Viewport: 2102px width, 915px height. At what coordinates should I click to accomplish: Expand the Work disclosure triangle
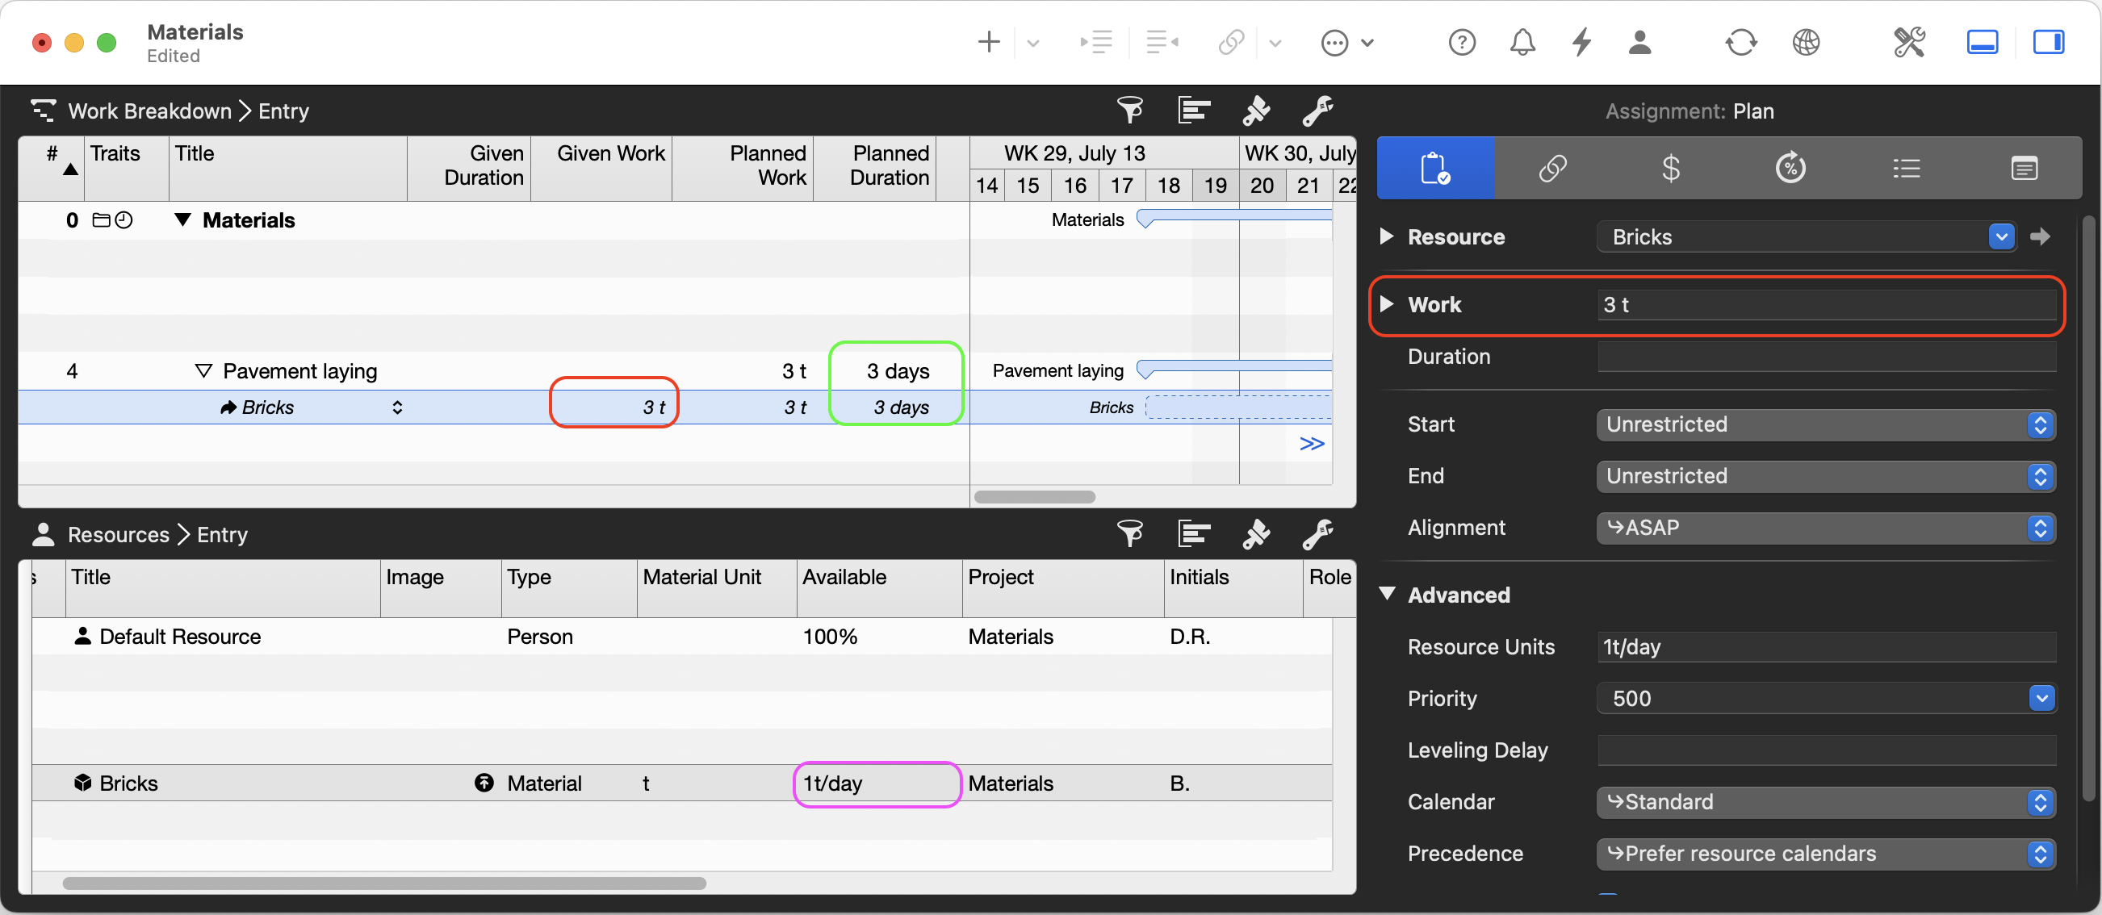[x=1386, y=304]
